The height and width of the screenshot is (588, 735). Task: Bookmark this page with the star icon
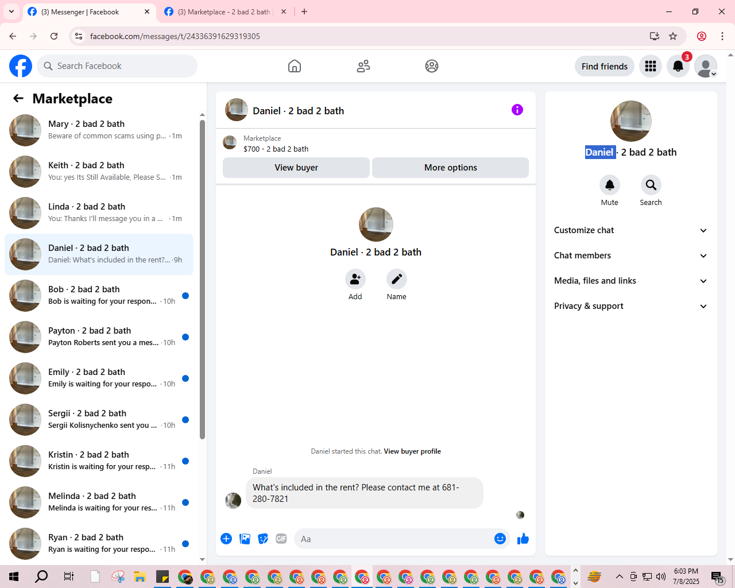pos(673,36)
